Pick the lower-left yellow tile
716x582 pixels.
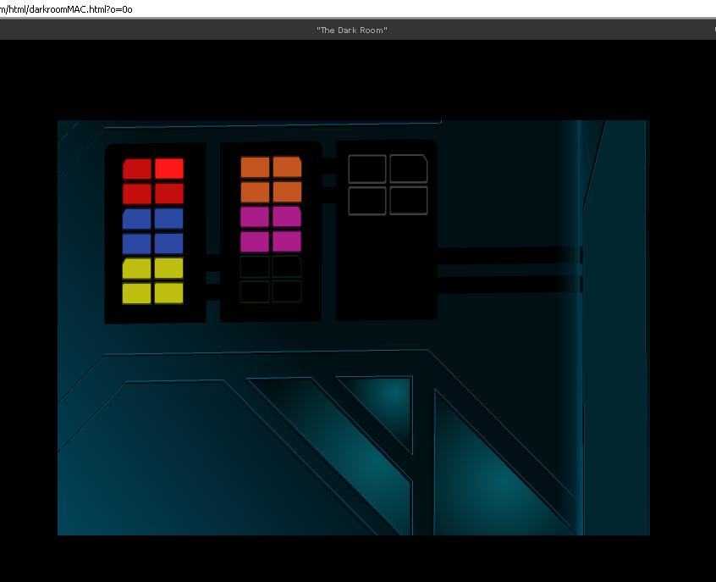[136, 293]
